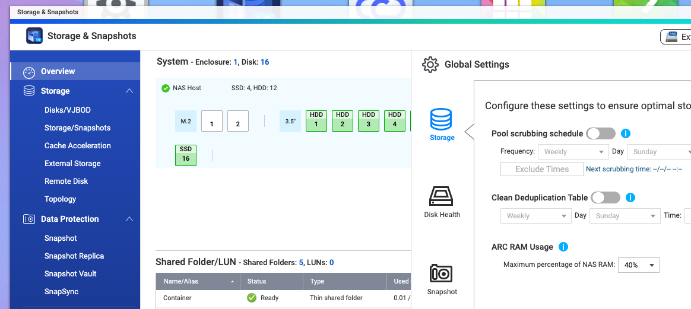691x309 pixels.
Task: Open the Storage settings tab icon
Action: tap(442, 120)
